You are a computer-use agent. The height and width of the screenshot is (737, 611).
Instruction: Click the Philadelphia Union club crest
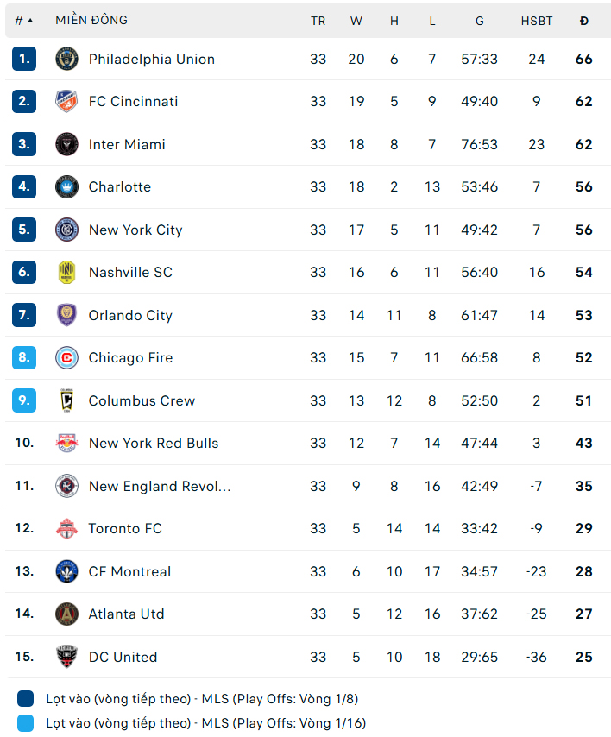pyautogui.click(x=66, y=59)
